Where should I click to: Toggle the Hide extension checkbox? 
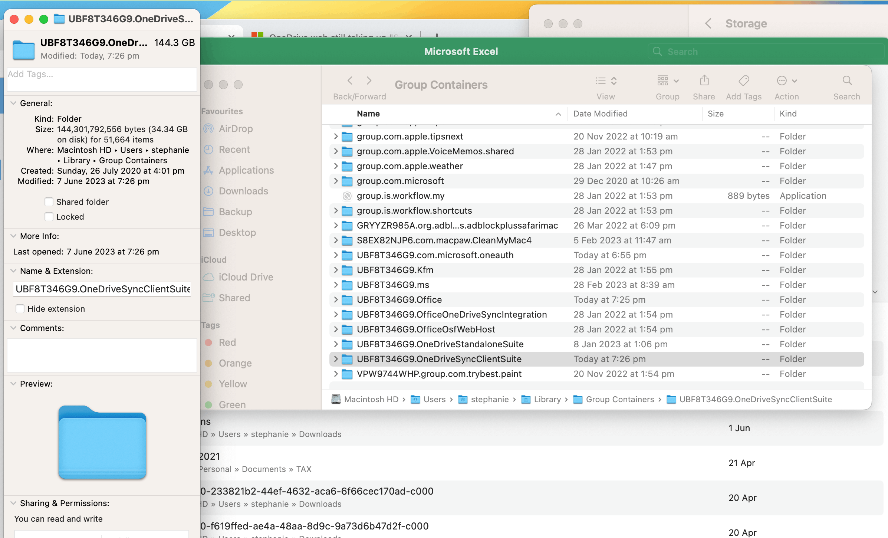[x=20, y=309]
